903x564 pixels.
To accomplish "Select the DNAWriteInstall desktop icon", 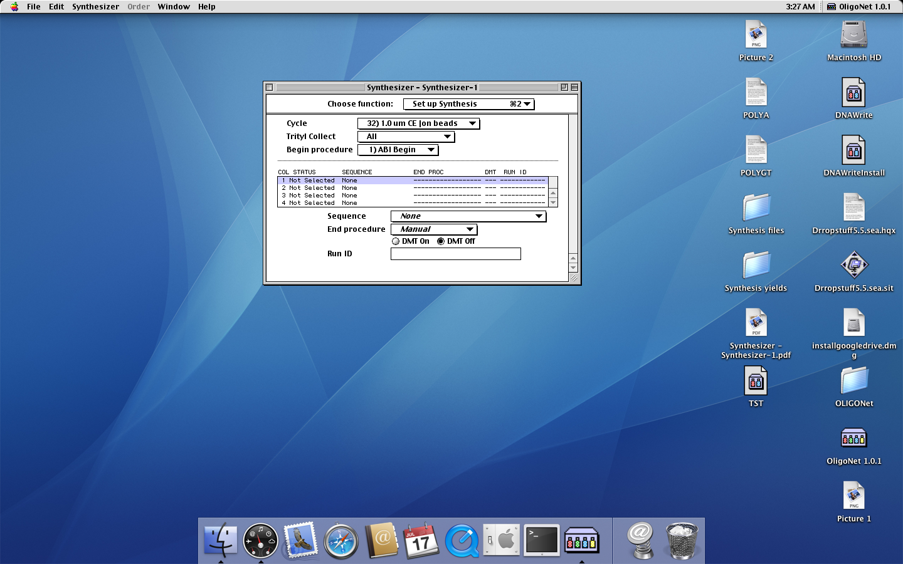I will coord(853,152).
